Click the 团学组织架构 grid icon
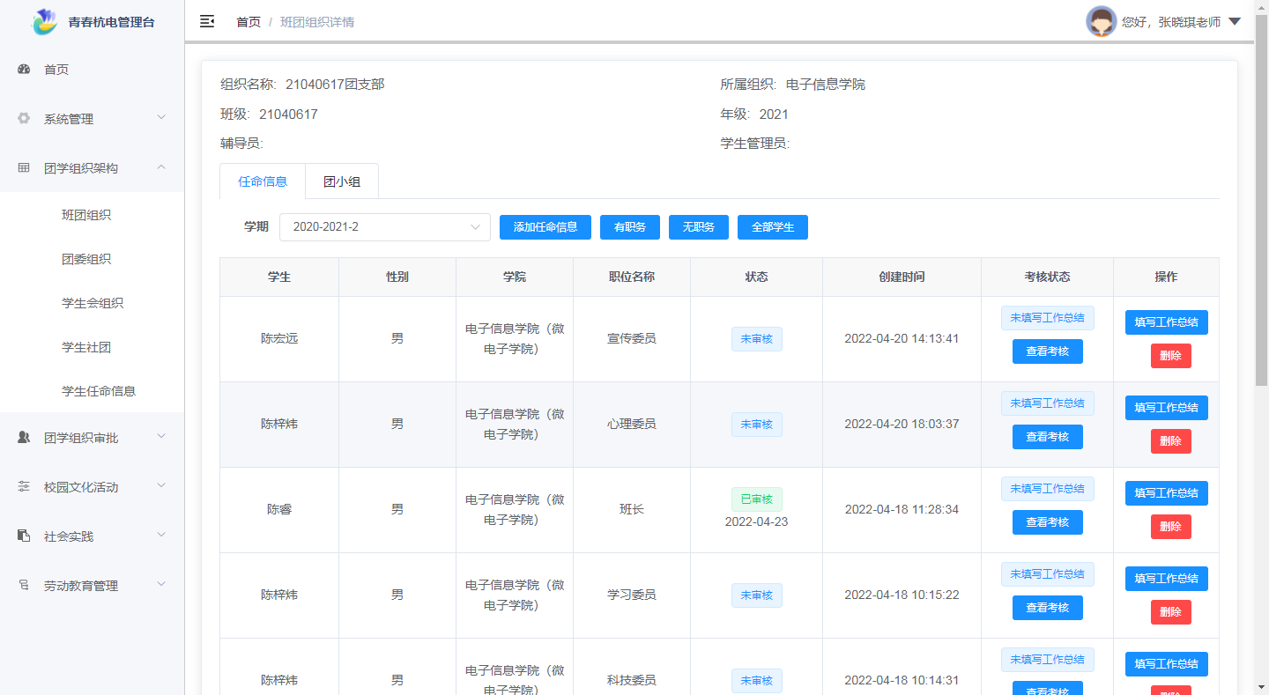 pyautogui.click(x=24, y=167)
